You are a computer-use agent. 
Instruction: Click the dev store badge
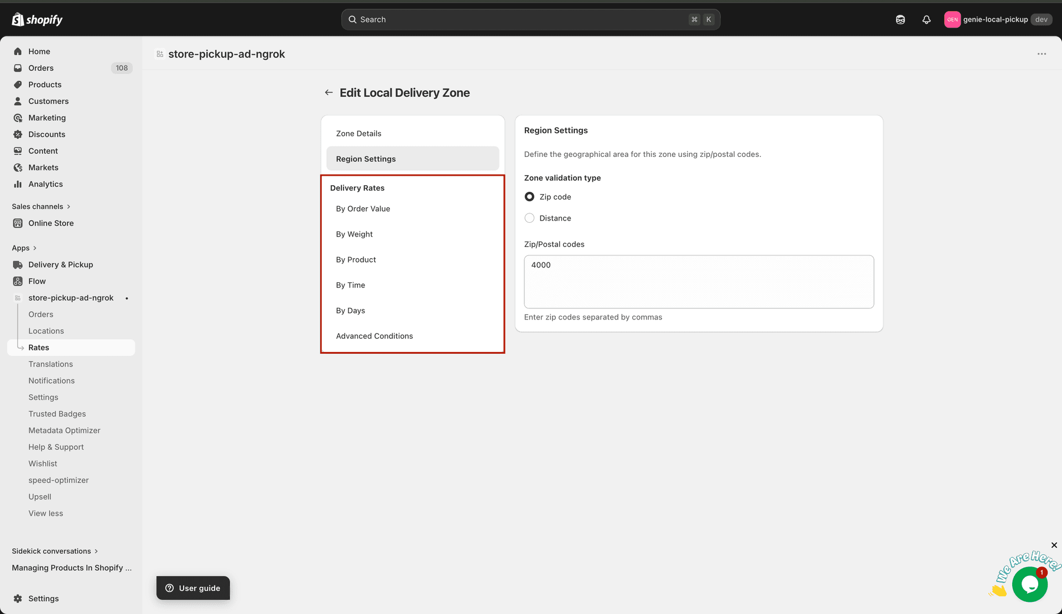coord(1041,19)
